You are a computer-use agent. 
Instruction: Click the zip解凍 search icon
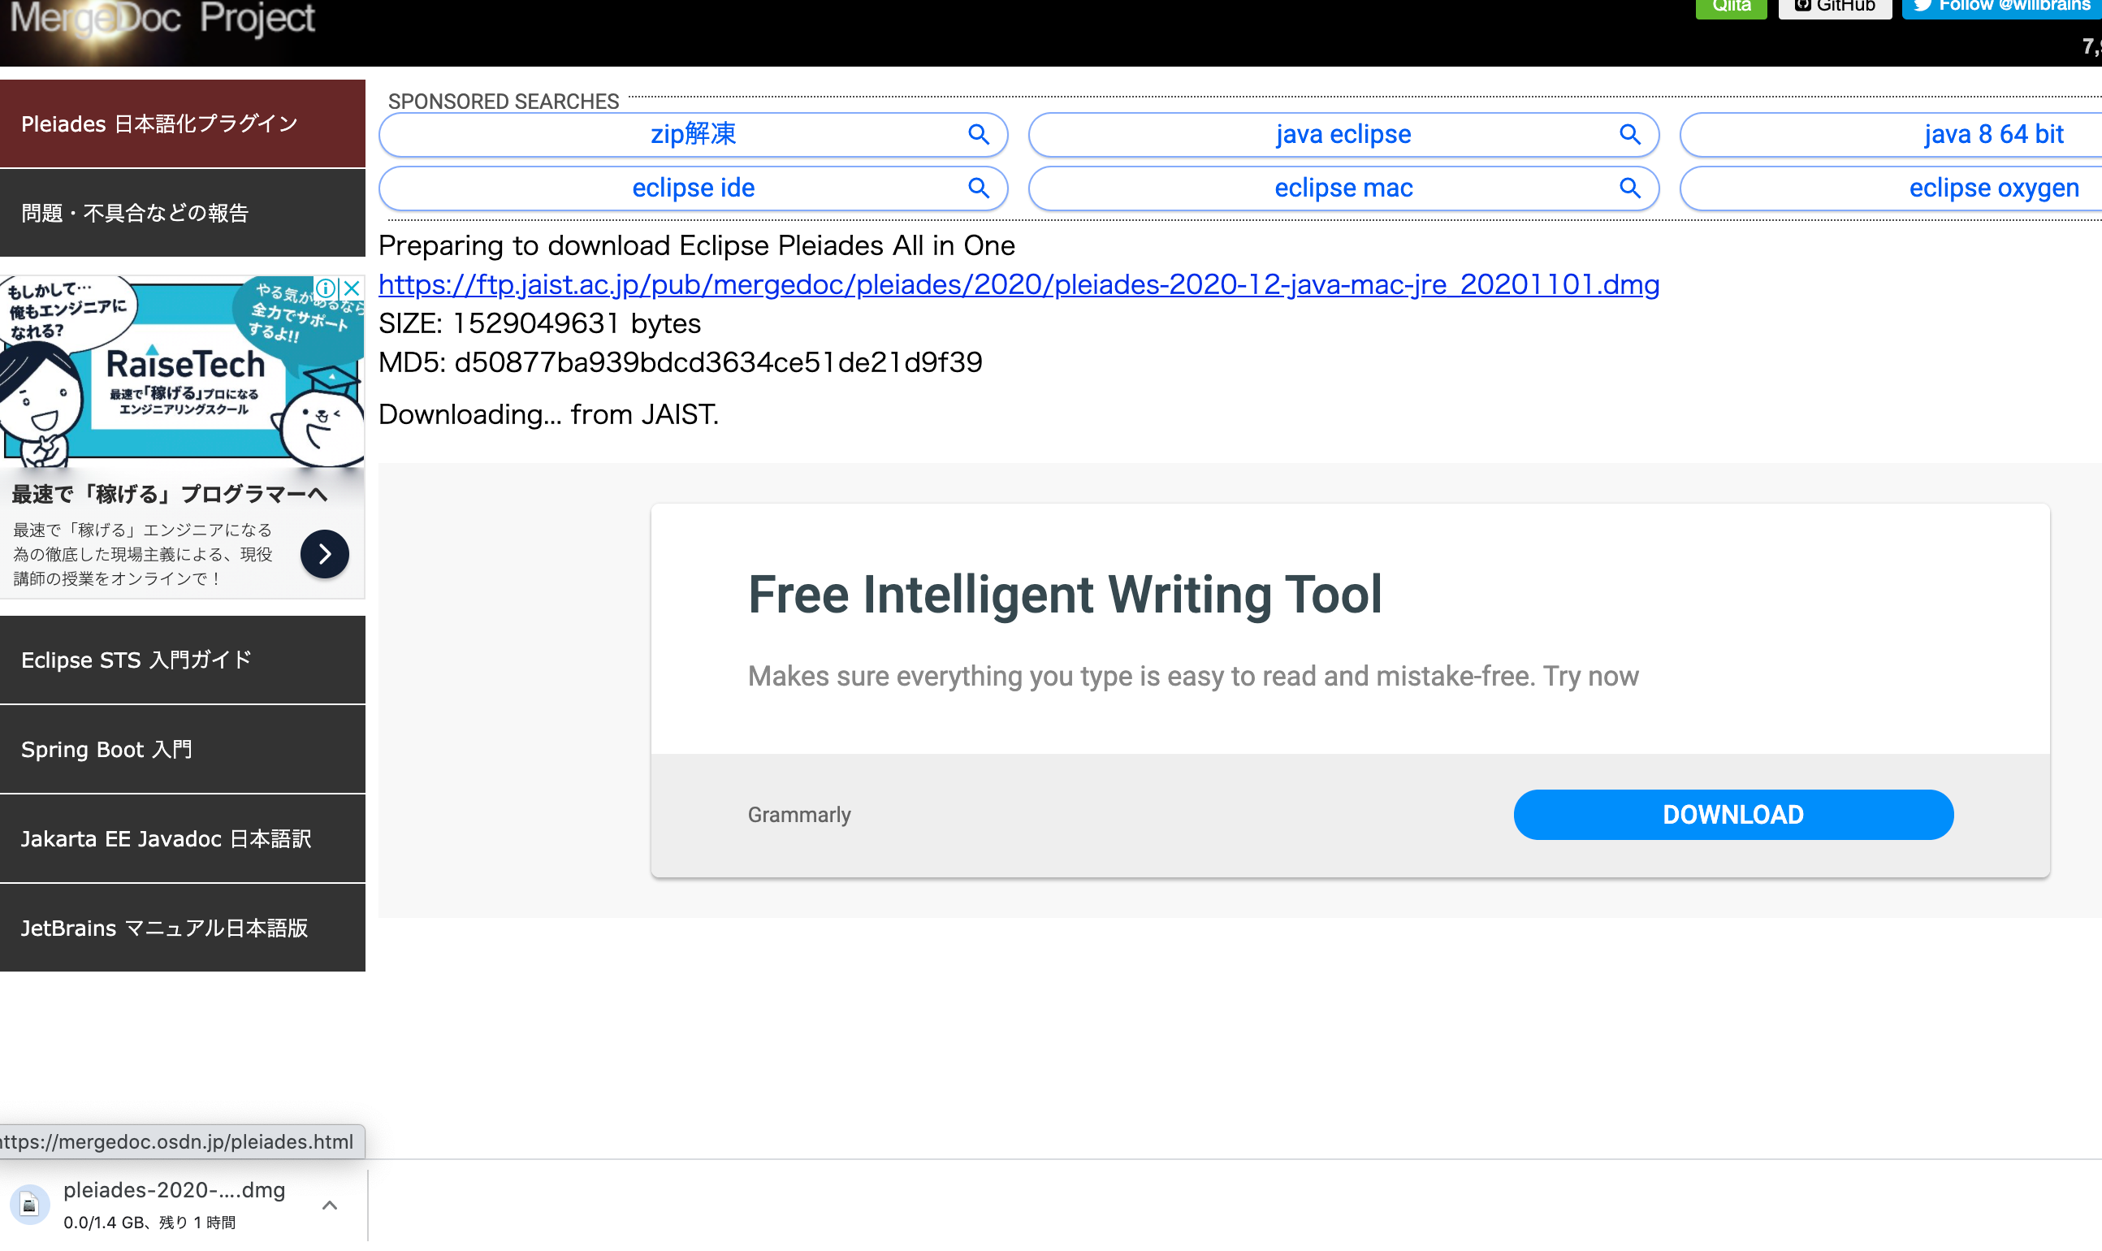click(980, 134)
